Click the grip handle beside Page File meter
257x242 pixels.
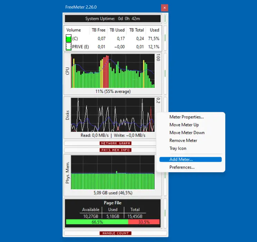coord(165,213)
